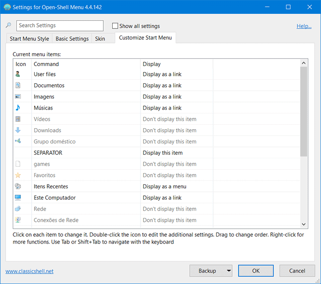This screenshot has width=321, height=284.
Task: Open the www.classicshell.net link
Action: click(29, 271)
